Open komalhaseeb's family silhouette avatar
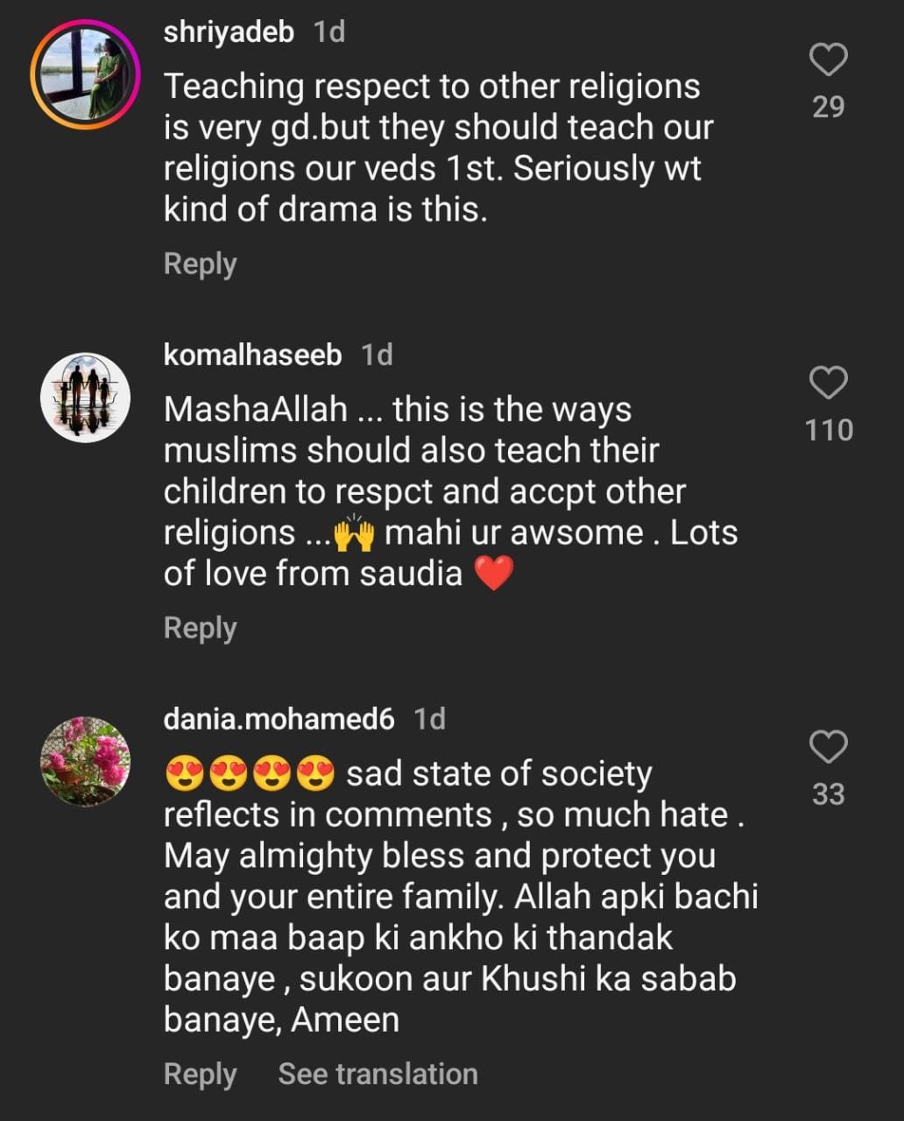The height and width of the screenshot is (1121, 904). coord(85,398)
